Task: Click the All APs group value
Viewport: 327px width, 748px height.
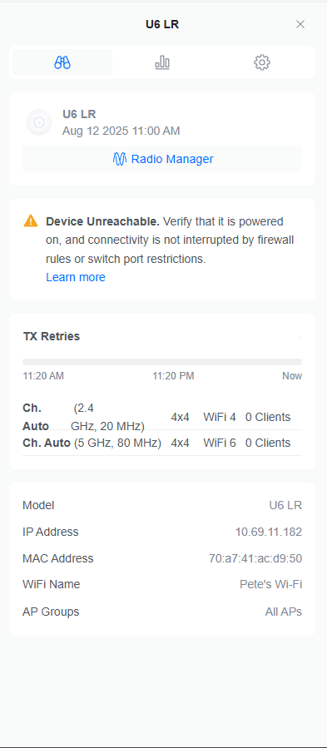Action: point(284,612)
